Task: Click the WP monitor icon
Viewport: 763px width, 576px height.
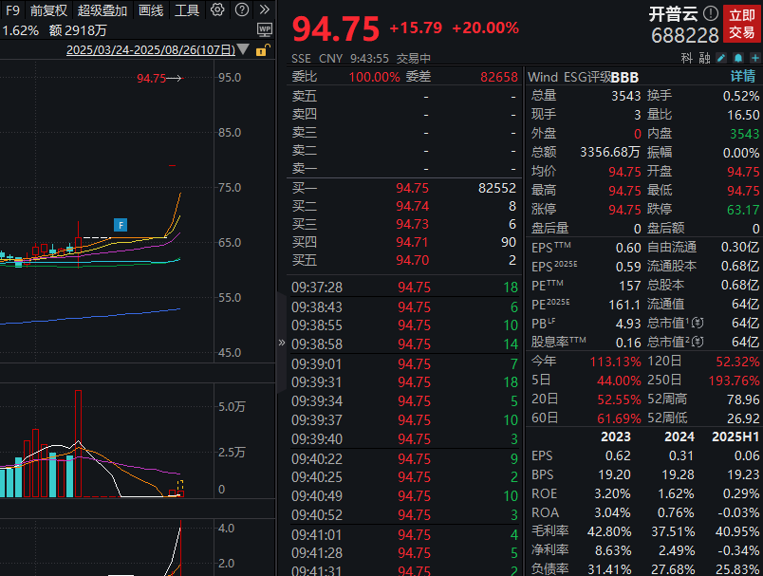Action: point(265,30)
